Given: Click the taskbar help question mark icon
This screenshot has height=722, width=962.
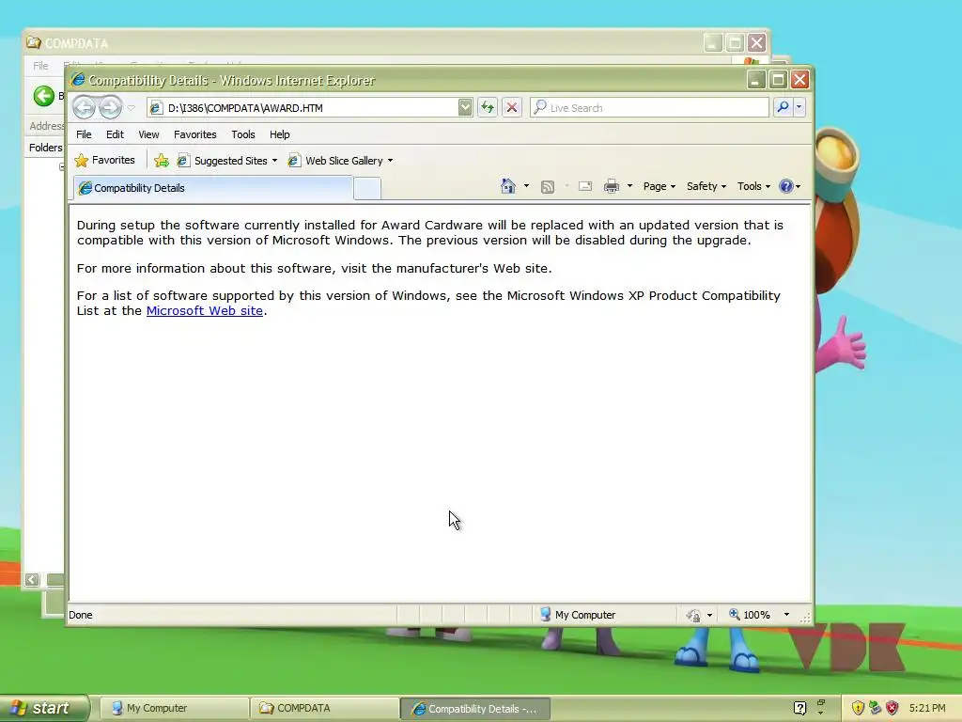Looking at the screenshot, I should 800,708.
